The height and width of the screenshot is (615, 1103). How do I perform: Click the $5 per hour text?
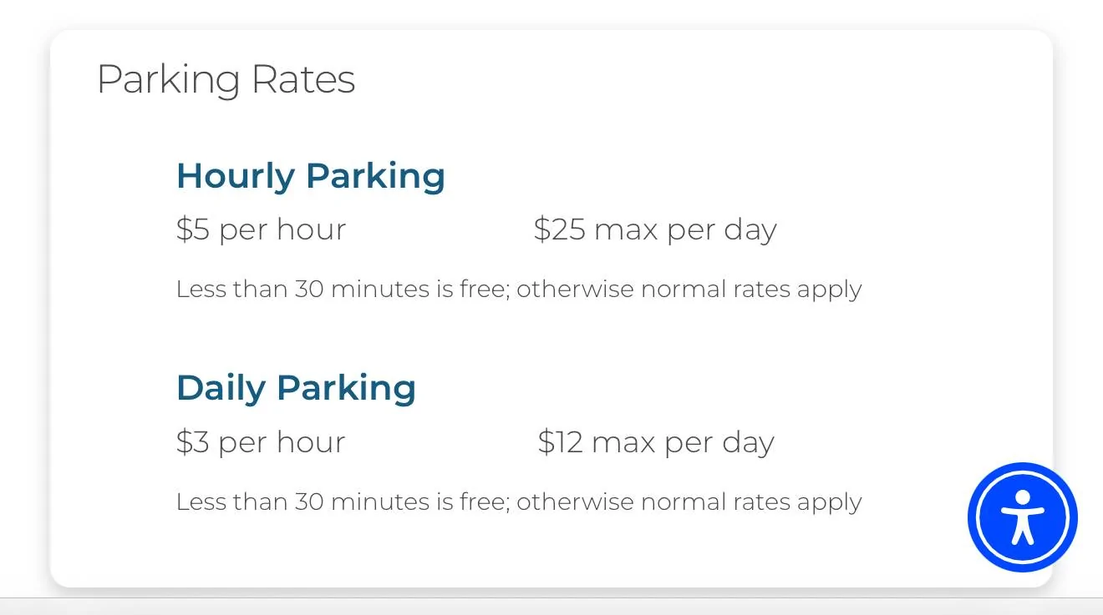[x=261, y=229]
